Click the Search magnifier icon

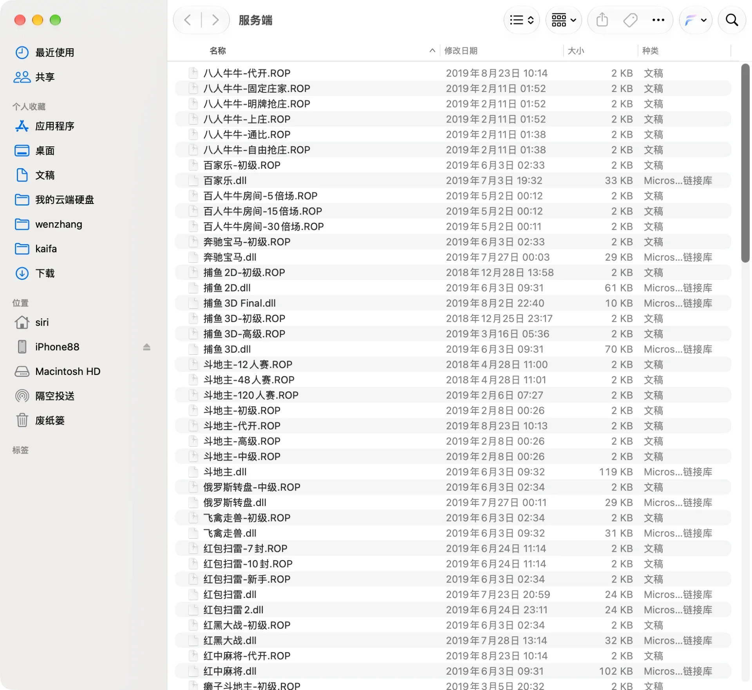tap(732, 20)
